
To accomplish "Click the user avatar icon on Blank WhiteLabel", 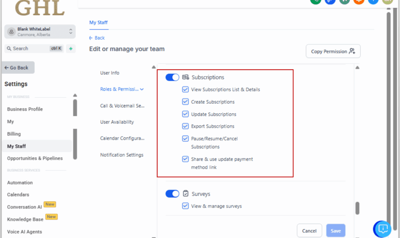I will (x=11, y=32).
